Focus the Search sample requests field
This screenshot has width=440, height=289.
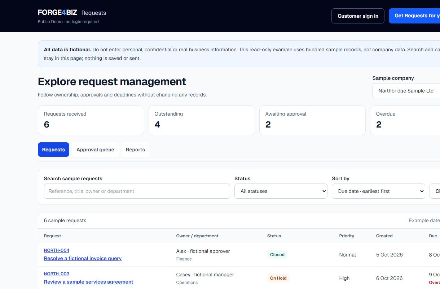pyautogui.click(x=137, y=191)
